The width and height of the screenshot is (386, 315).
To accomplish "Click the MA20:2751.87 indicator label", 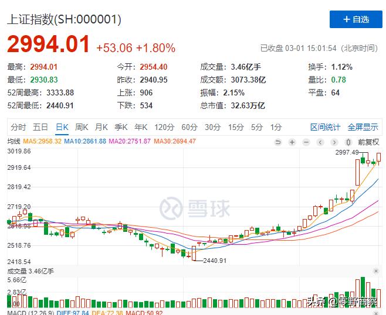I will click(130, 141).
